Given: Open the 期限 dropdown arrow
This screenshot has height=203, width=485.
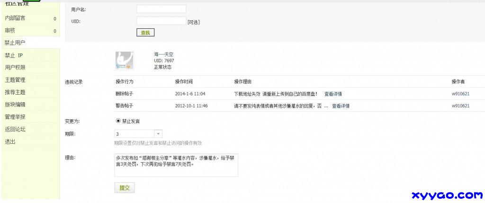Looking at the screenshot, I should tap(158, 134).
